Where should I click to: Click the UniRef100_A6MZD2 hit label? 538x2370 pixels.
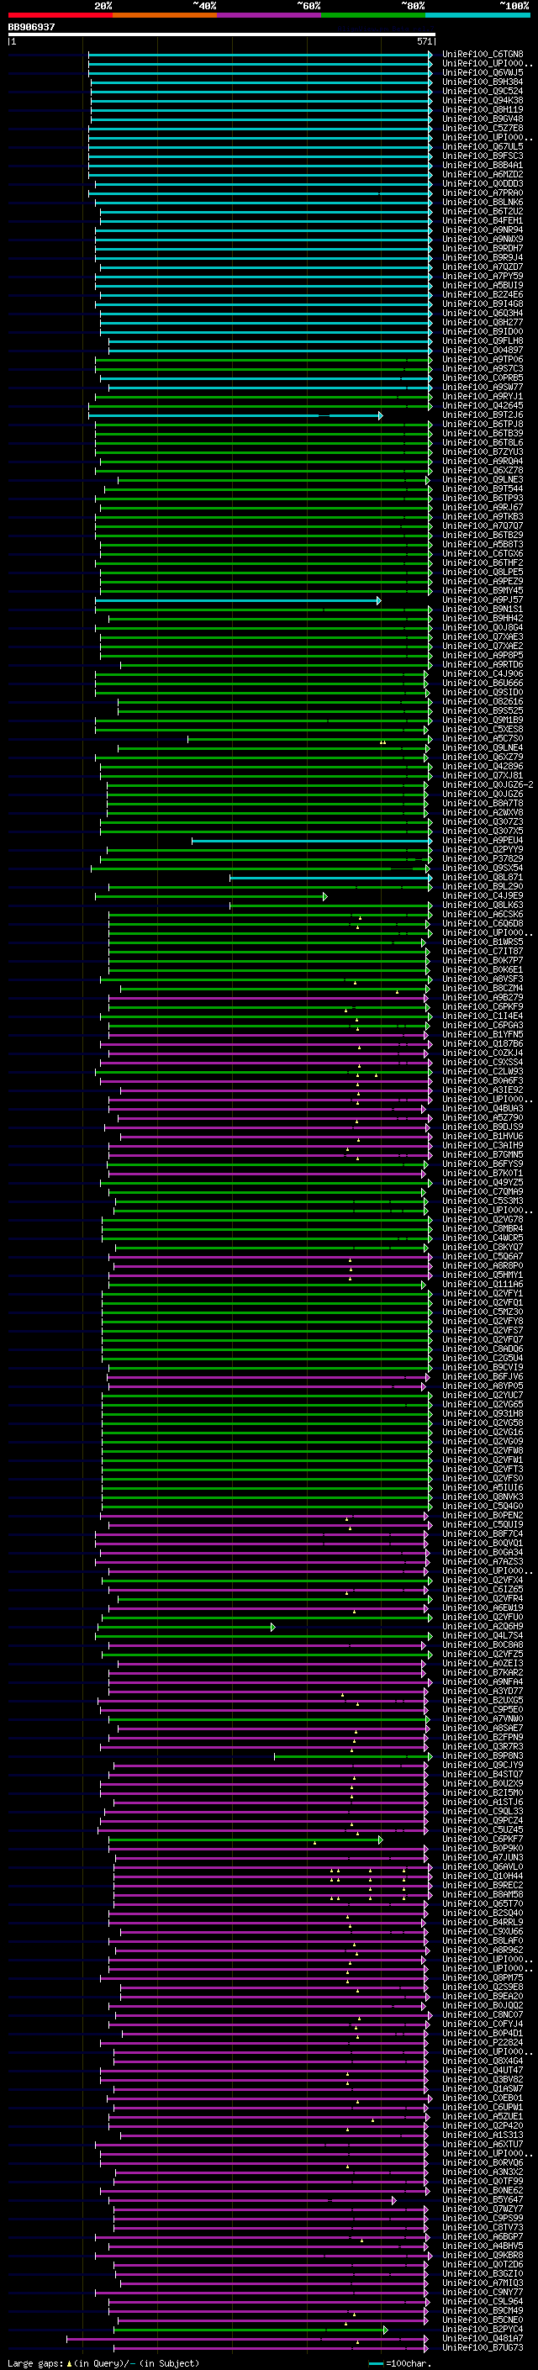pyautogui.click(x=482, y=175)
